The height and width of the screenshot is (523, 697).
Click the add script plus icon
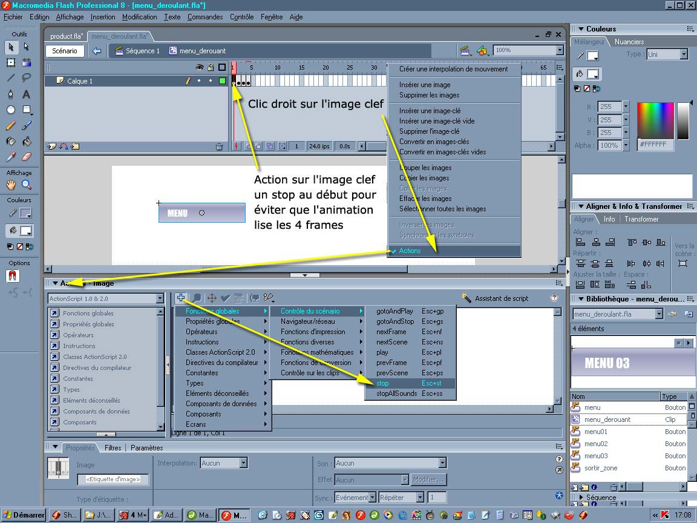pyautogui.click(x=180, y=298)
